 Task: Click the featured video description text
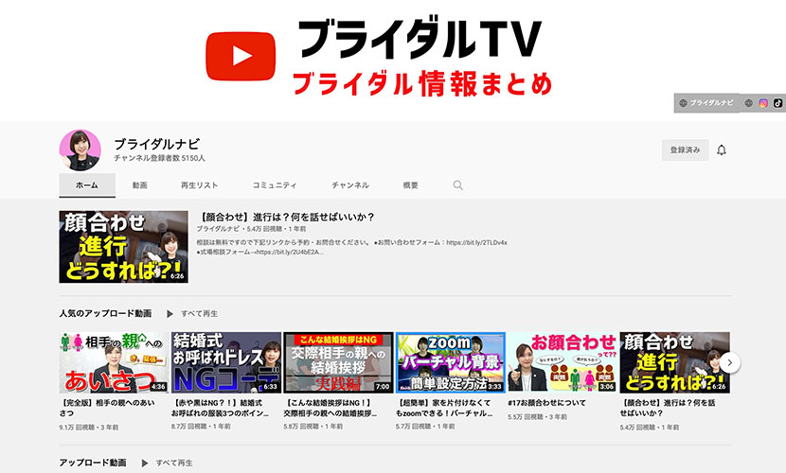pos(352,247)
